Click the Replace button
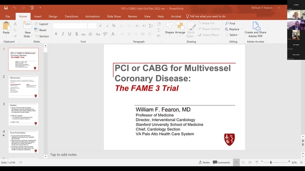The image size is (305, 171). (x=234, y=29)
